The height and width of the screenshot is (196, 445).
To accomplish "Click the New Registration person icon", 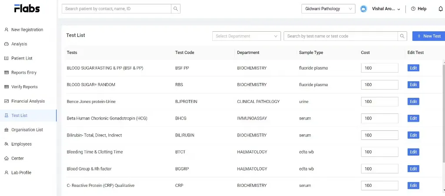I will point(6,30).
